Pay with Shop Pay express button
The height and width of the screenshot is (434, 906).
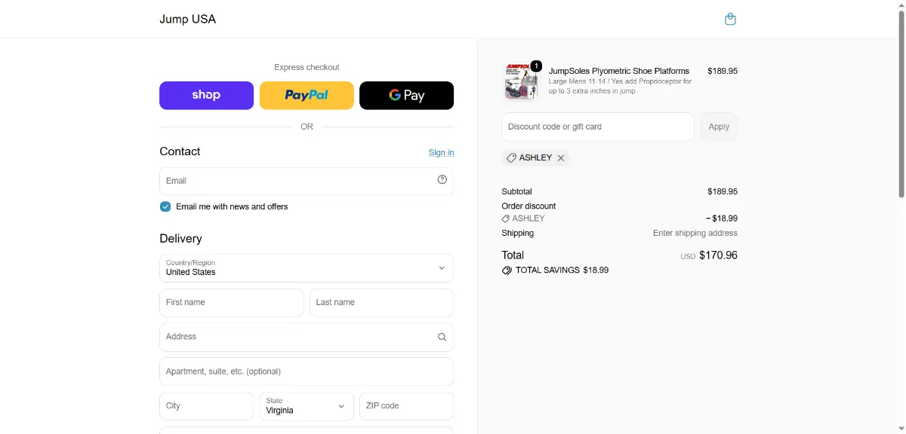(206, 96)
